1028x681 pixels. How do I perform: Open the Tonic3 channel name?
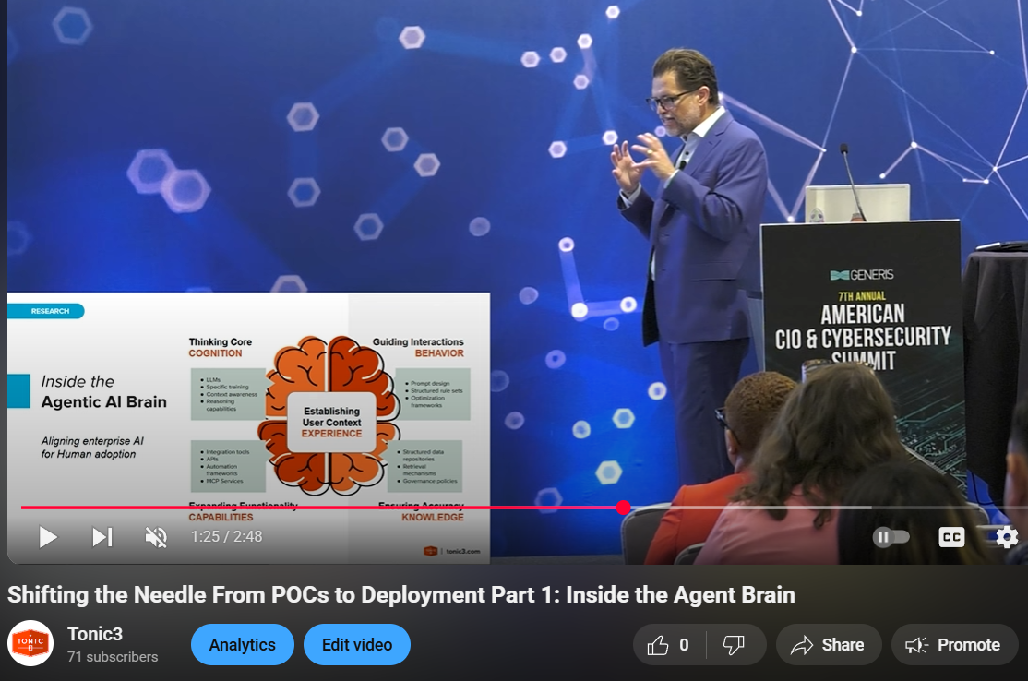[x=95, y=634]
